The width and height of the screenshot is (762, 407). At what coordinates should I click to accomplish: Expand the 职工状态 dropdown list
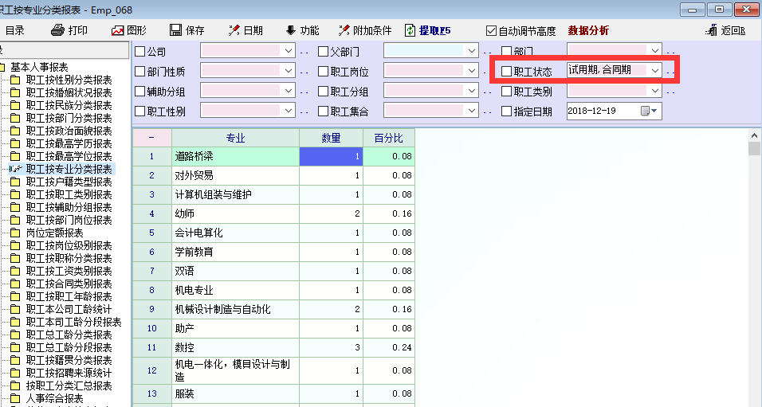[x=654, y=71]
